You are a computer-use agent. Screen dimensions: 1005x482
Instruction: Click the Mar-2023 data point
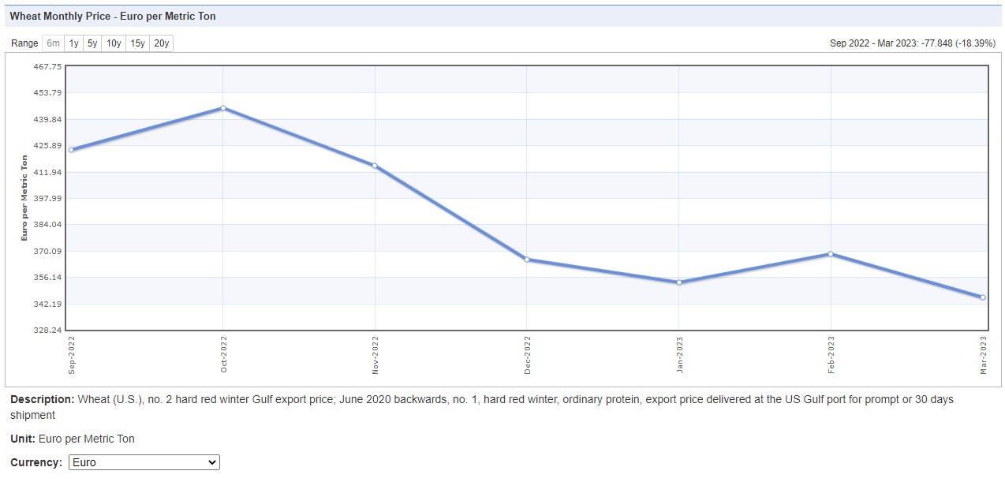coord(983,297)
